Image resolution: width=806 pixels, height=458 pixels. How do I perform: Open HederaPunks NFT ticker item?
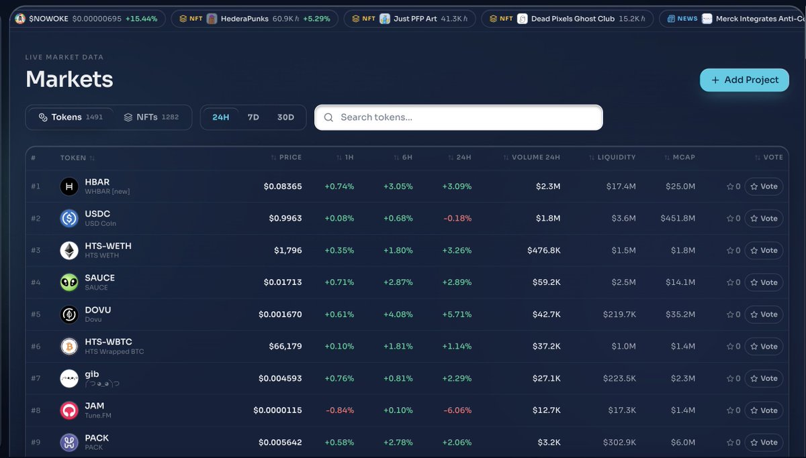point(254,19)
